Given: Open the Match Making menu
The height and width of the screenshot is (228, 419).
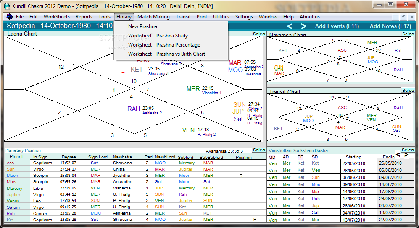Looking at the screenshot, I should [x=153, y=16].
